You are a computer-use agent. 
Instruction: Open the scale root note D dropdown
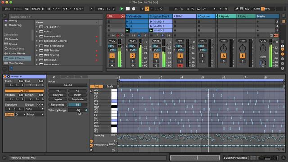20,114
